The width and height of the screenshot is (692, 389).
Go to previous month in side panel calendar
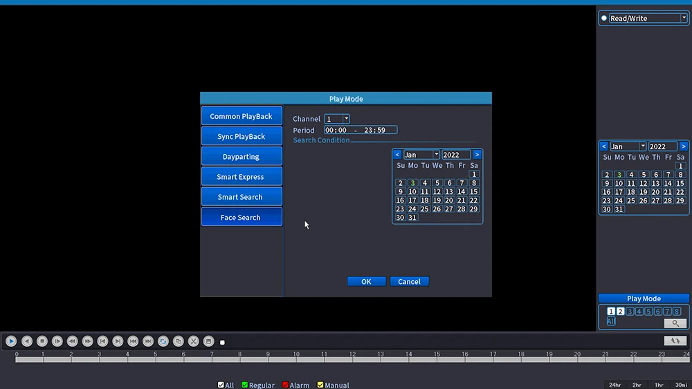click(603, 146)
